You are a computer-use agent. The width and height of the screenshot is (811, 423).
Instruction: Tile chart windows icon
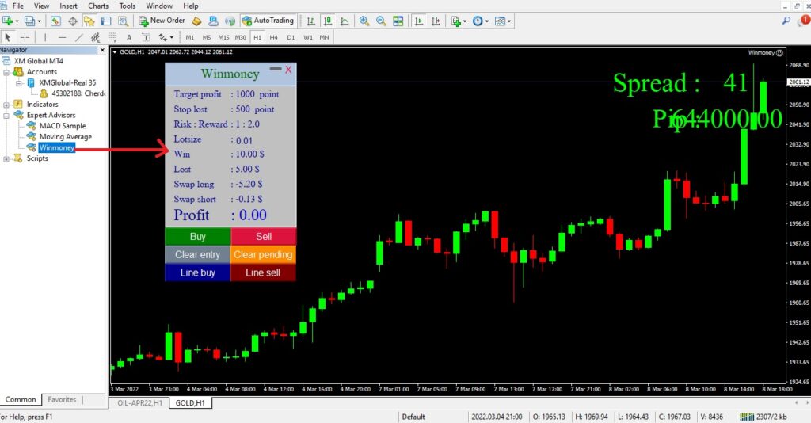(x=398, y=21)
